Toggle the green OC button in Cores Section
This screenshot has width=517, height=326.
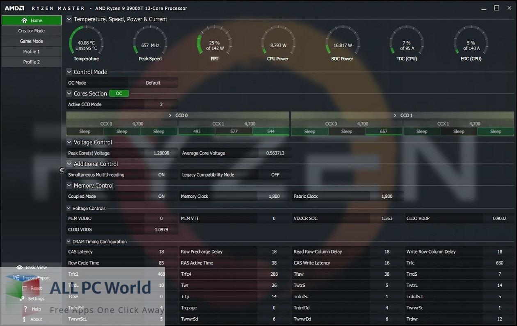coord(119,93)
